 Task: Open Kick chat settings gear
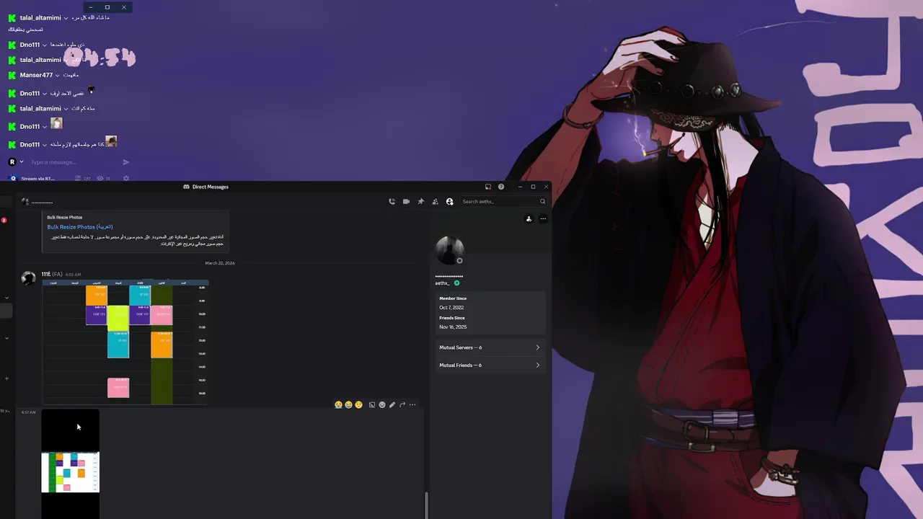click(126, 179)
